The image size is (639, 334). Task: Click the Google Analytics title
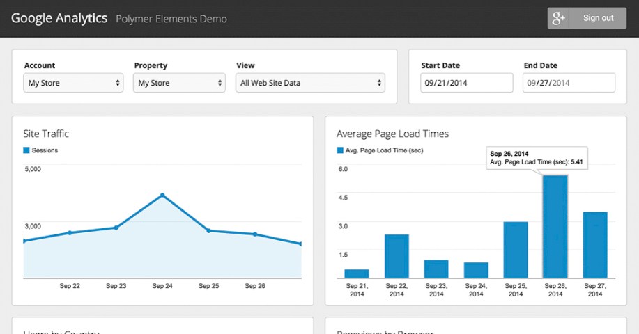pos(59,18)
